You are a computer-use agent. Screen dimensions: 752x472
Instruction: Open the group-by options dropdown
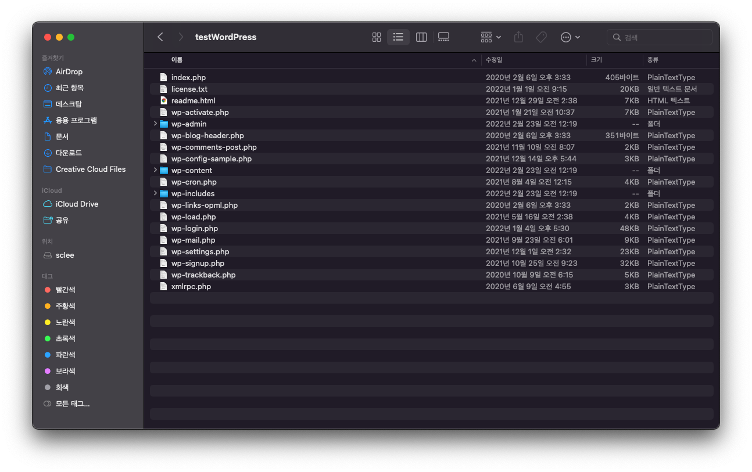tap(491, 37)
